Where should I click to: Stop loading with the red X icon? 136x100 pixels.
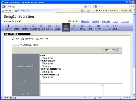click(92, 7)
